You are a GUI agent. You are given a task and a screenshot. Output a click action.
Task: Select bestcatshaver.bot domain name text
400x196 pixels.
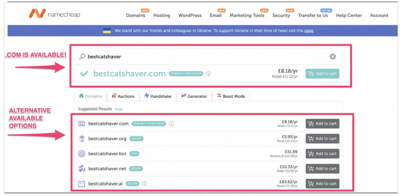107,154
